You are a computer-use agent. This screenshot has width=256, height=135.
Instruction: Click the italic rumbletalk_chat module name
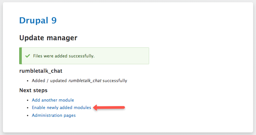coord(85,80)
